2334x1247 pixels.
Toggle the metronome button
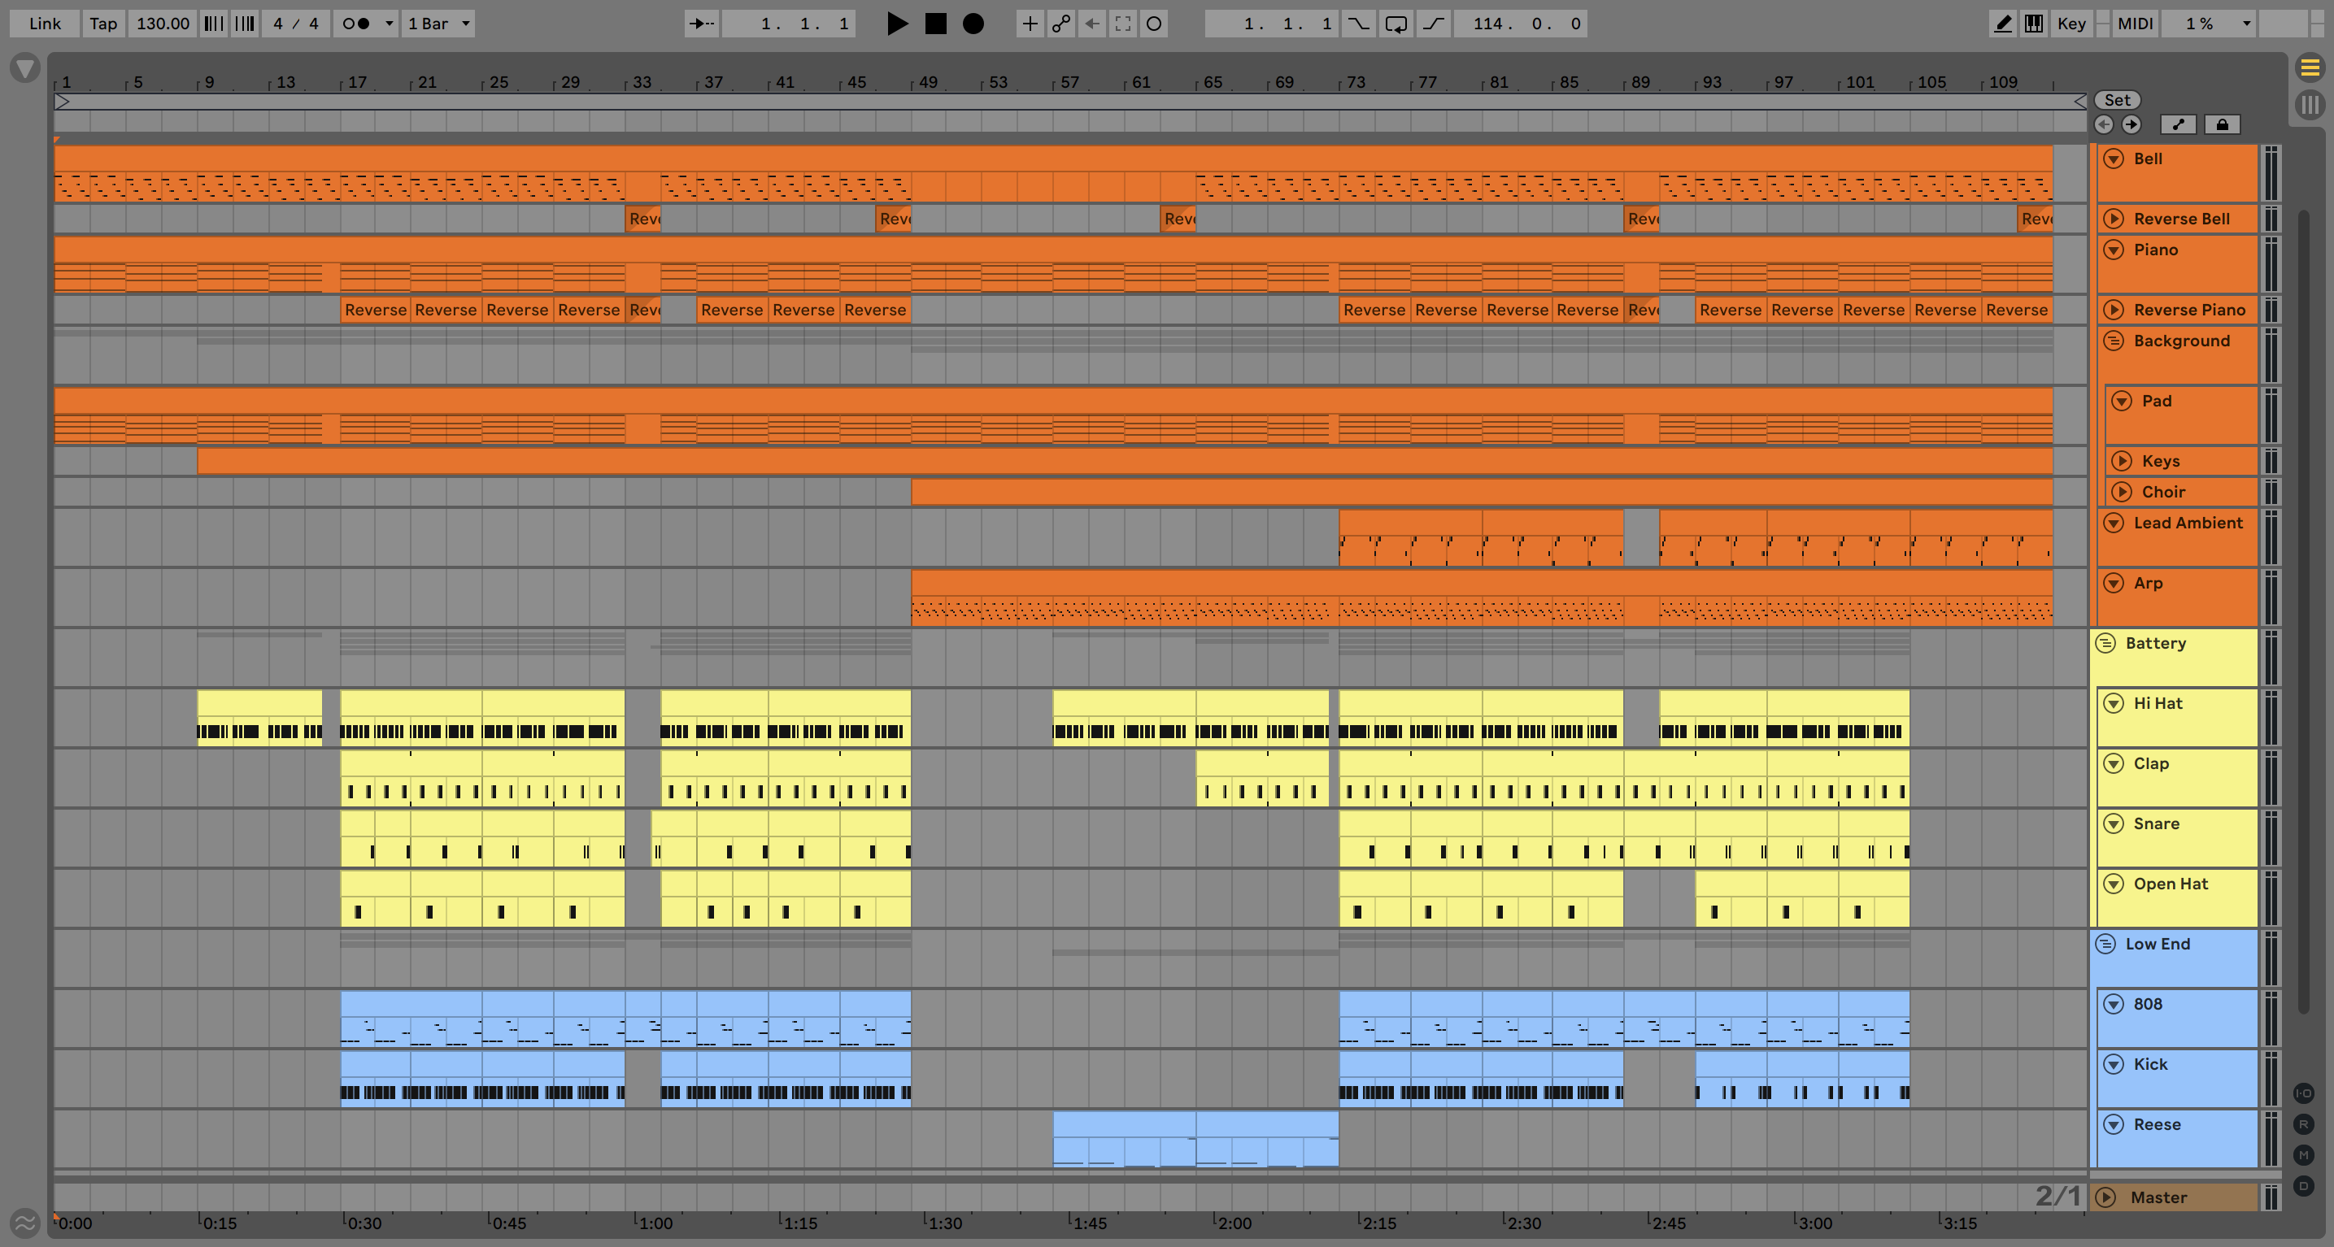coord(355,24)
